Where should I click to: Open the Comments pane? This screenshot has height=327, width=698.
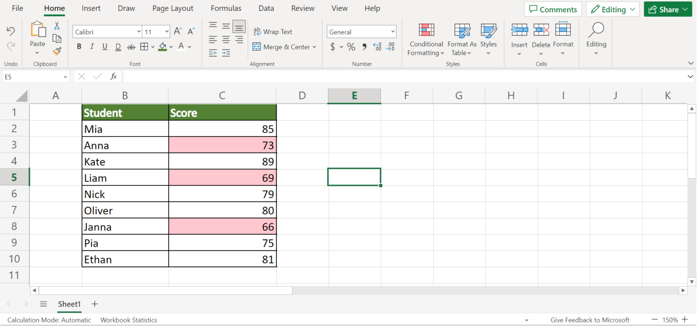point(553,9)
